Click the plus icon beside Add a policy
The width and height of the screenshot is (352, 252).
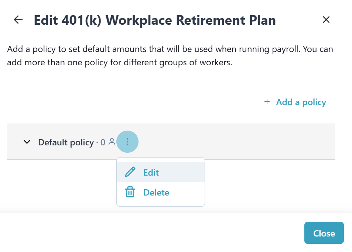pyautogui.click(x=267, y=102)
